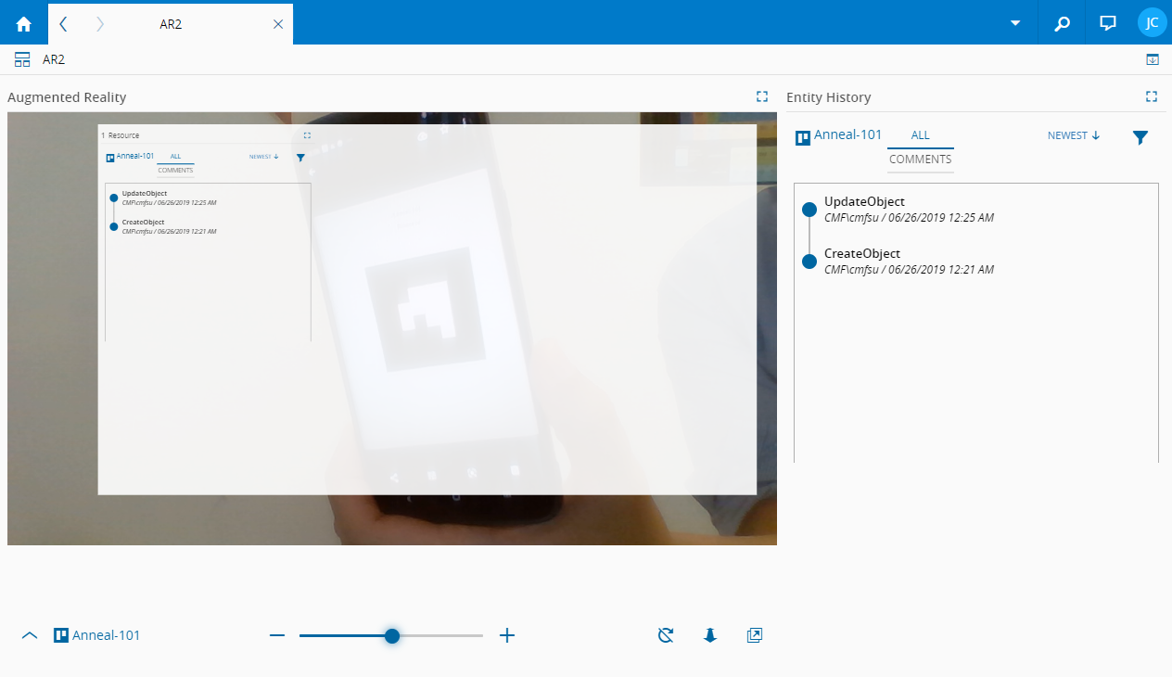The height and width of the screenshot is (677, 1172).
Task: Click the reset rotation icon in bottom toolbar
Action: pos(665,635)
